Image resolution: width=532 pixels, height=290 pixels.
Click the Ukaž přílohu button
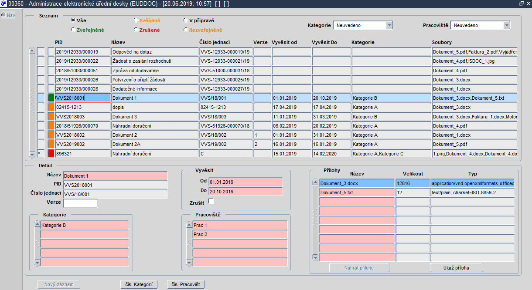pos(457,268)
